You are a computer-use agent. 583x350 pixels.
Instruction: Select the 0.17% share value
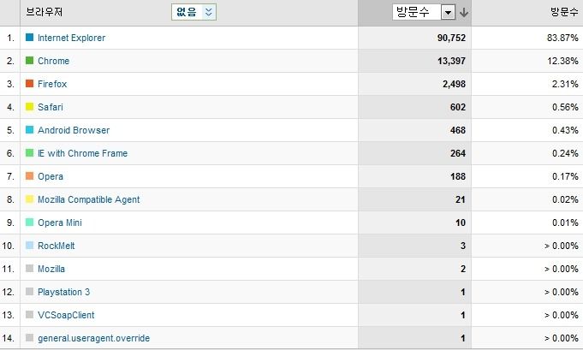point(565,176)
